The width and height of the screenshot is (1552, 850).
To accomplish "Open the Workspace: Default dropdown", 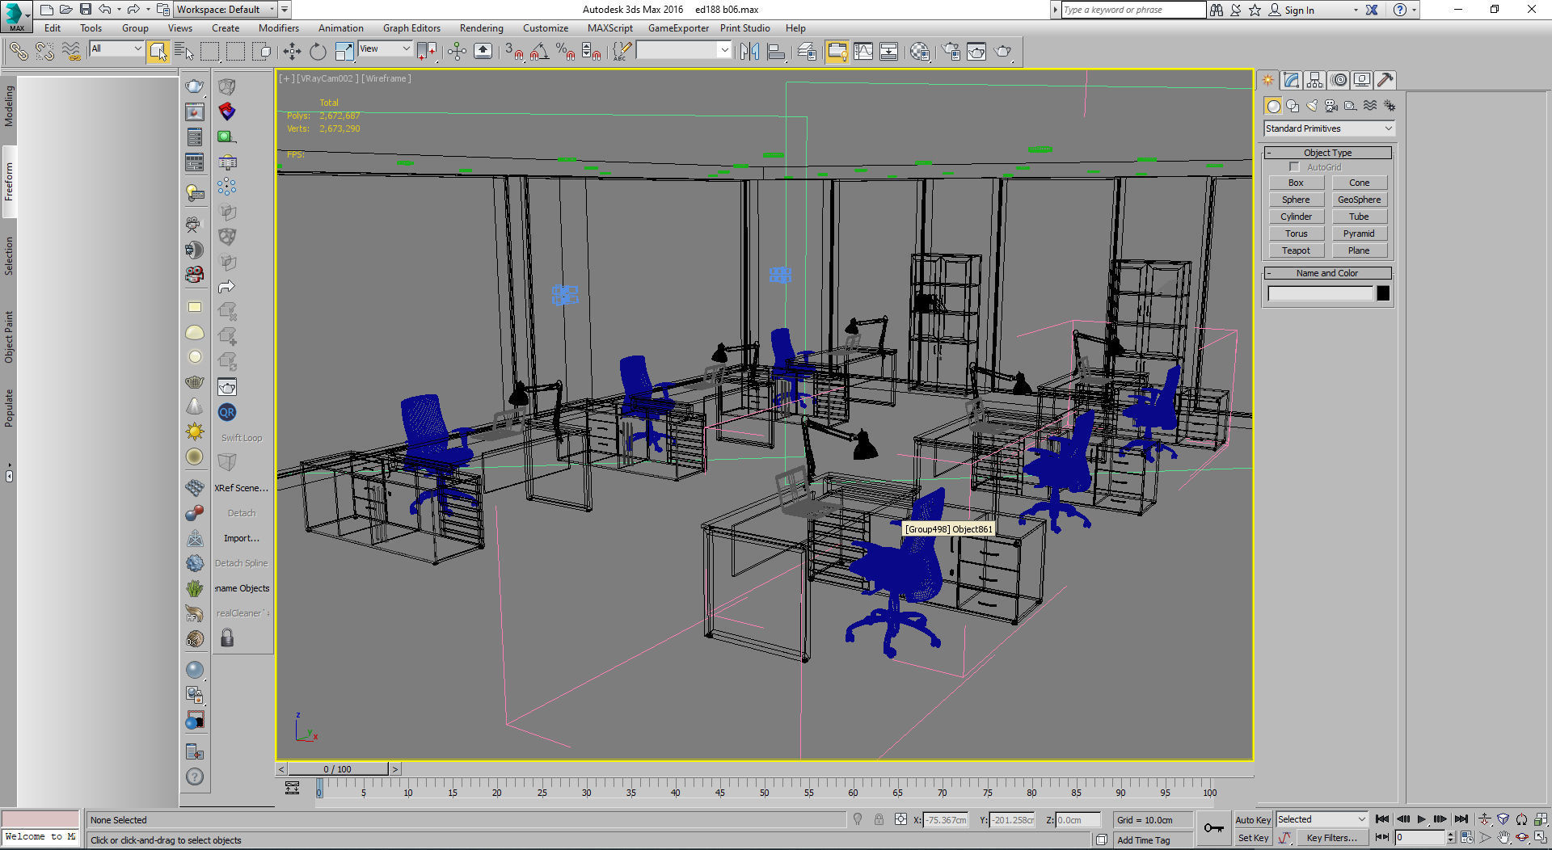I will 226,10.
